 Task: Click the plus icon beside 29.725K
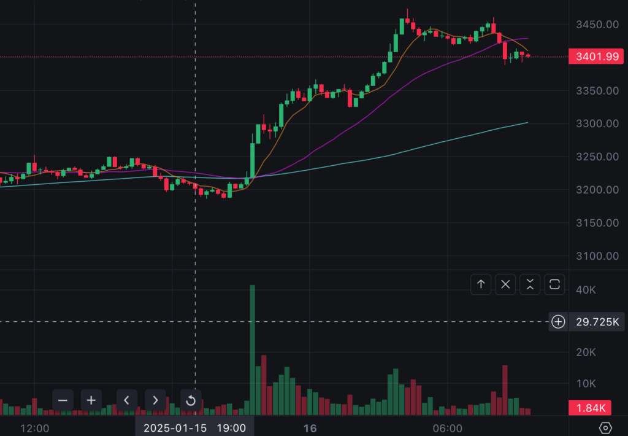click(x=558, y=322)
